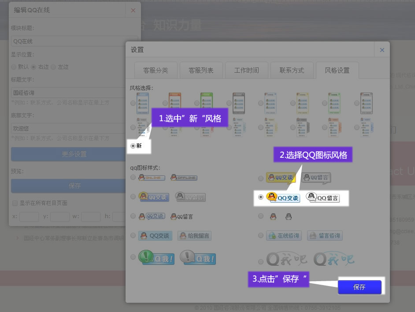Image resolution: width=415 pixels, height=312 pixels.
Task: Click the highlighted QQ留言 offline penguin icon
Action: coord(323,197)
